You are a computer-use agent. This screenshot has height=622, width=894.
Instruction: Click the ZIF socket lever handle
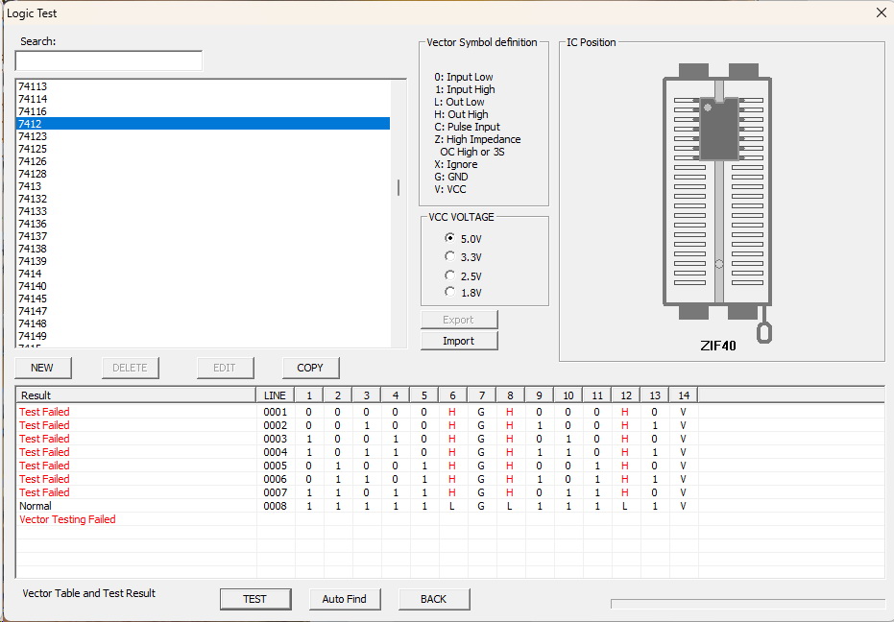764,331
